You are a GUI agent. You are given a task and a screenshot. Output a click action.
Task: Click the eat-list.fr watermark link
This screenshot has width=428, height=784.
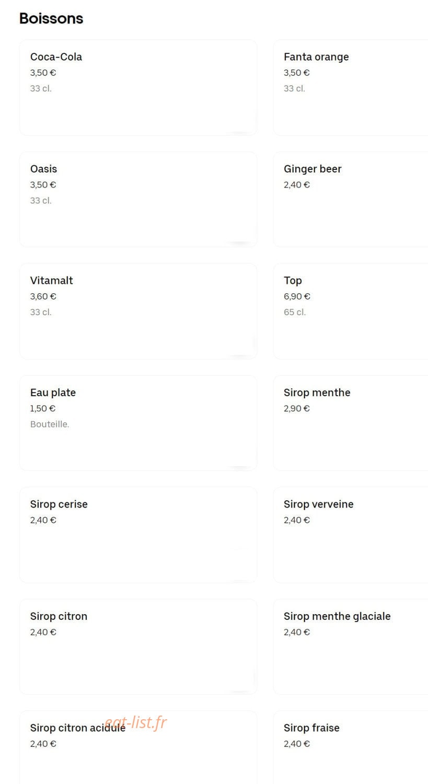pos(136,722)
